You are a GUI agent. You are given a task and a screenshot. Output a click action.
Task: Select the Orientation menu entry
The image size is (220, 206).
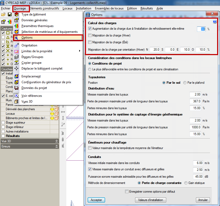(29, 45)
